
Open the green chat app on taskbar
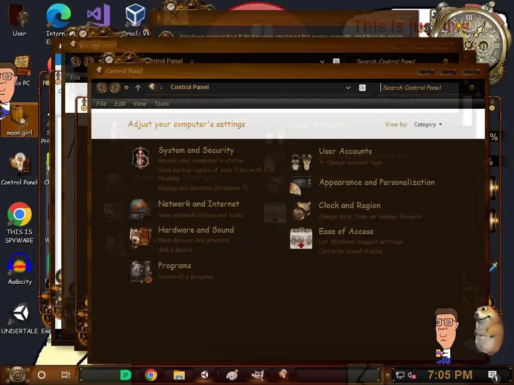coord(125,375)
